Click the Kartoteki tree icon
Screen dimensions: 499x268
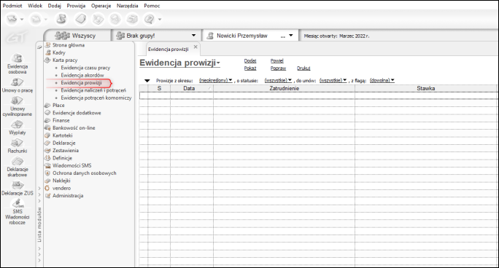pyautogui.click(x=47, y=135)
